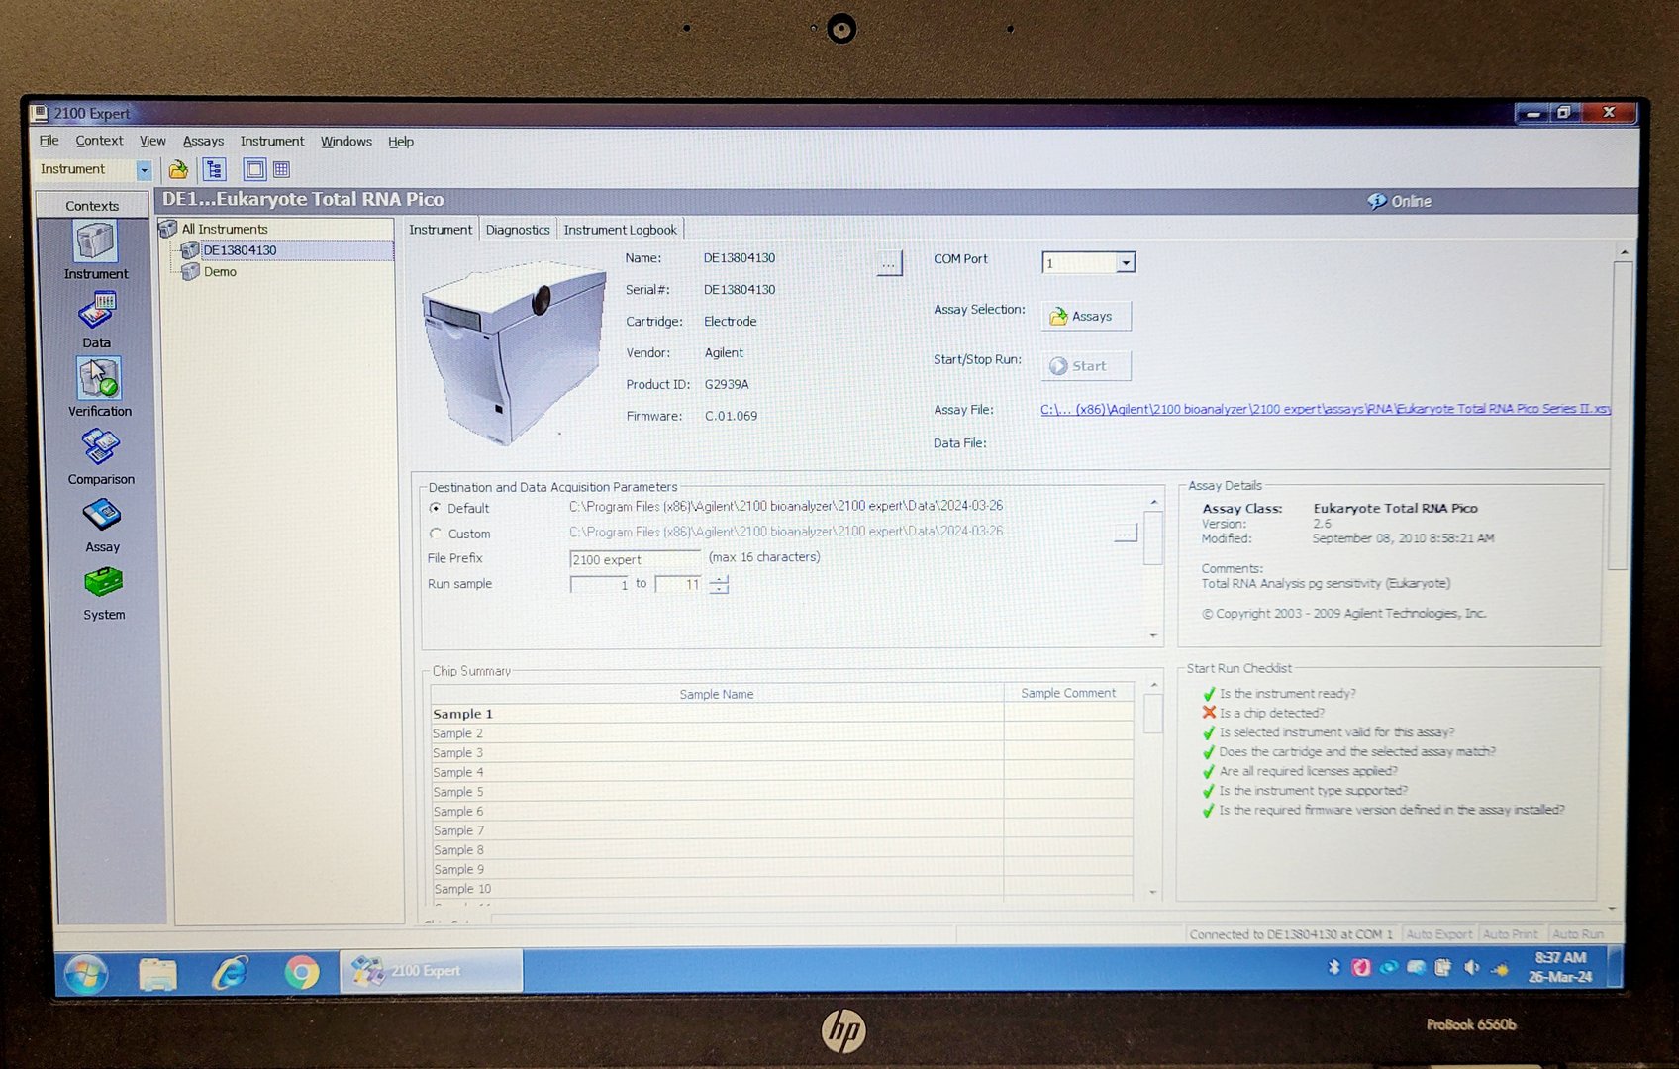Select the Custom data destination option
Image resolution: width=1679 pixels, height=1069 pixels.
tap(436, 533)
